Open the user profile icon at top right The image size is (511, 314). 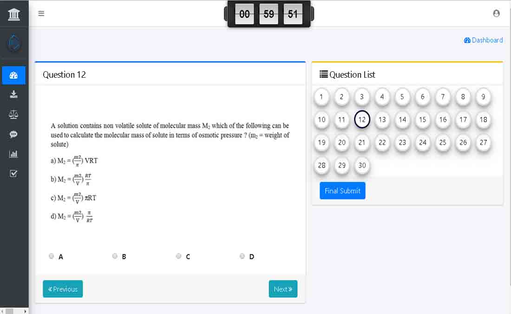tap(496, 13)
